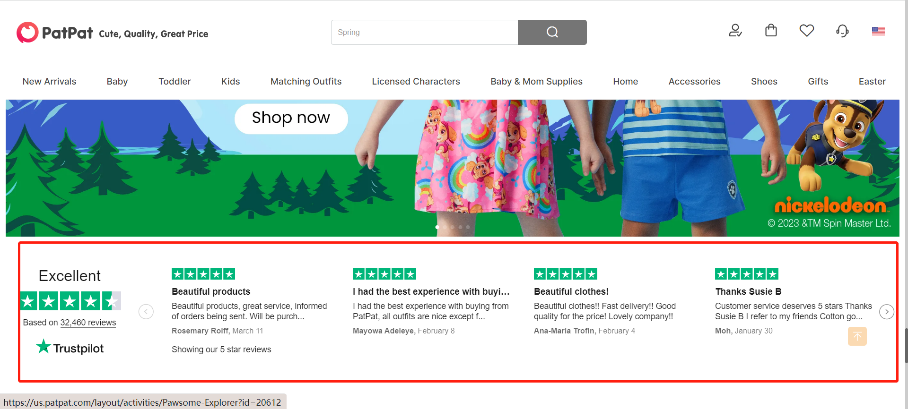This screenshot has height=409, width=908.
Task: Click star rating above Beautiful products review
Action: (x=203, y=274)
